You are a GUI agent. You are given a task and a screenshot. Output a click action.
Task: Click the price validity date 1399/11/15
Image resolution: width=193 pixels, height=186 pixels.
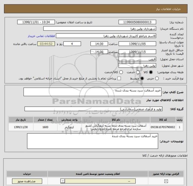(137, 52)
